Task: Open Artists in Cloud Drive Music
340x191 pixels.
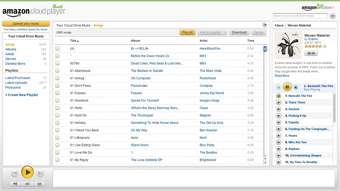Action: pos(9,54)
